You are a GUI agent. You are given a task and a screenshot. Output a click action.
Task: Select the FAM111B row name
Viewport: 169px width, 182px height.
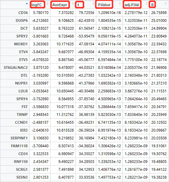tap(19, 146)
